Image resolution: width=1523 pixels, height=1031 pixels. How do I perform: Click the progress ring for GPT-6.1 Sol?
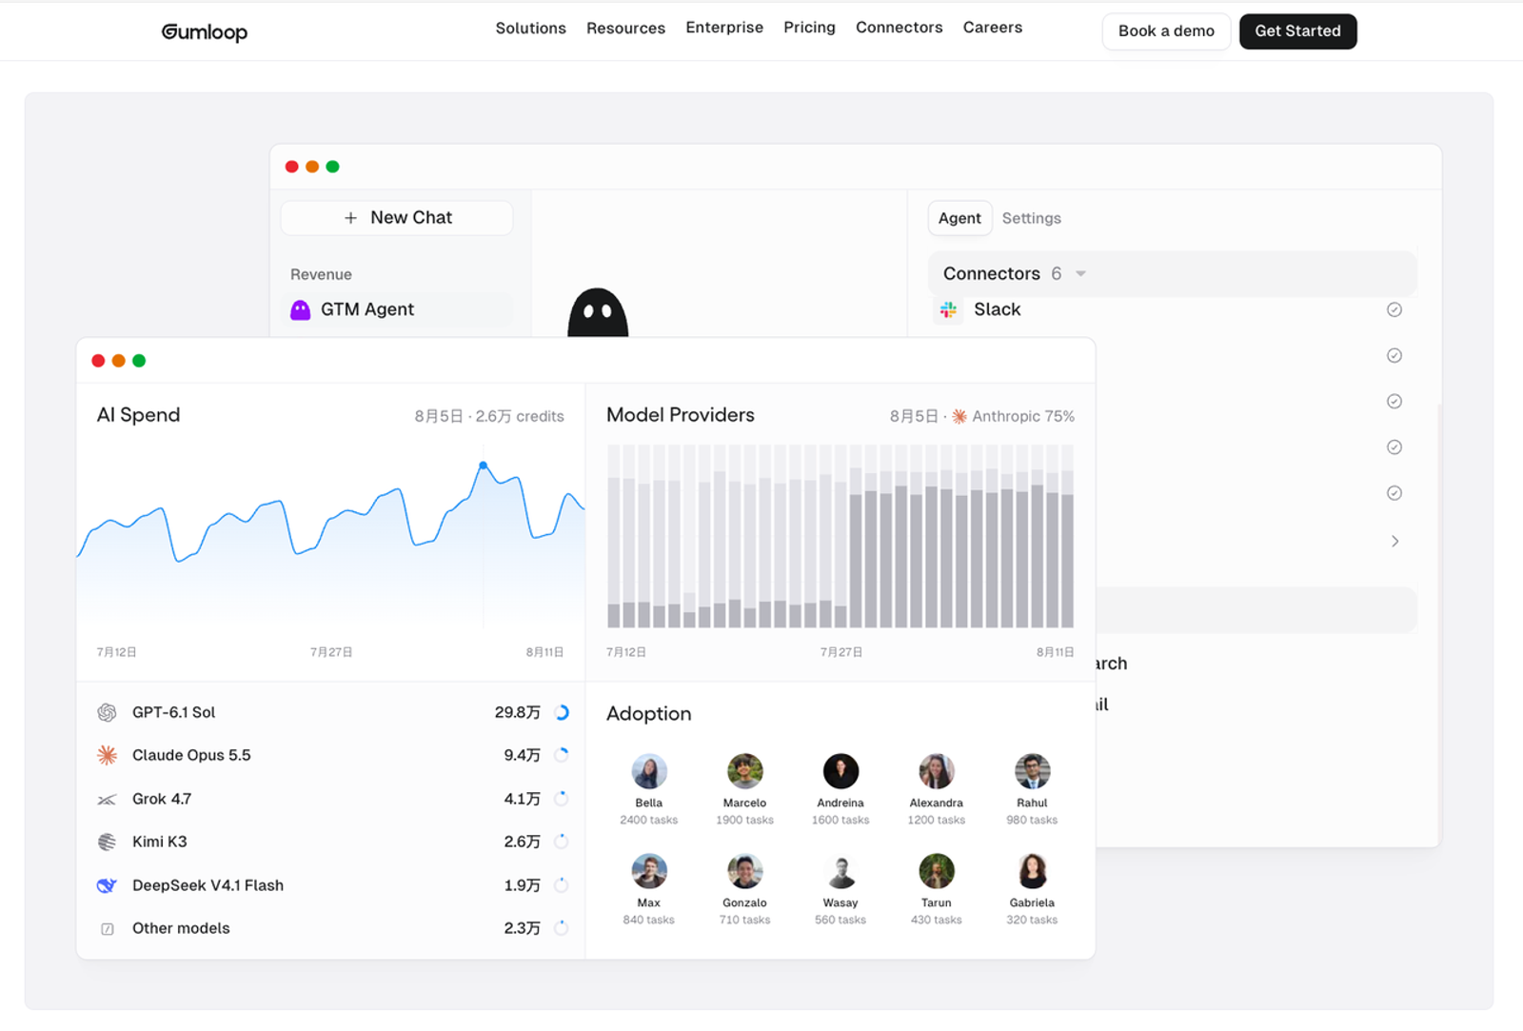pos(562,712)
